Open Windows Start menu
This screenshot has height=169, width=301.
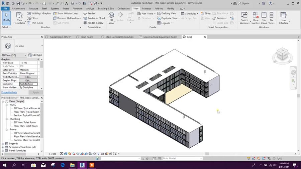coord(5,165)
